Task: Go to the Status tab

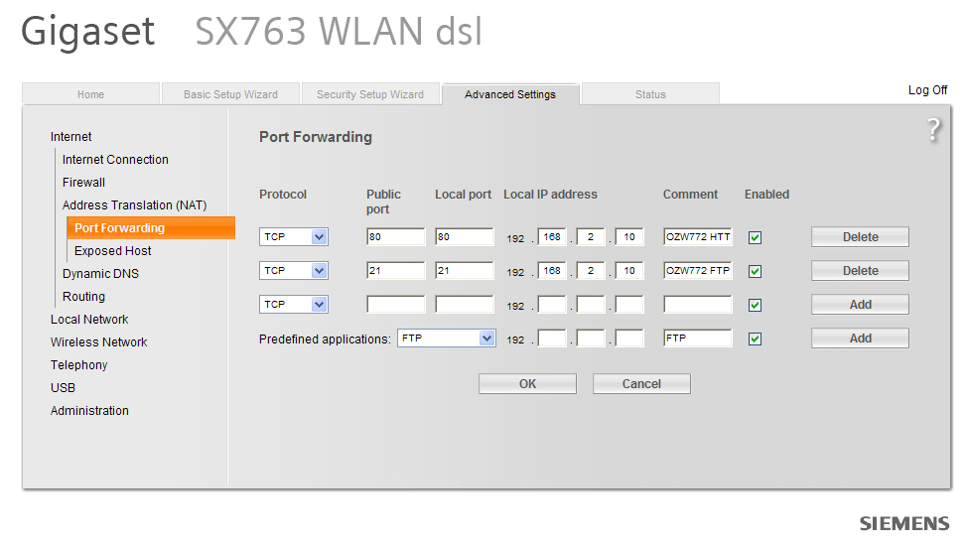Action: click(x=650, y=94)
